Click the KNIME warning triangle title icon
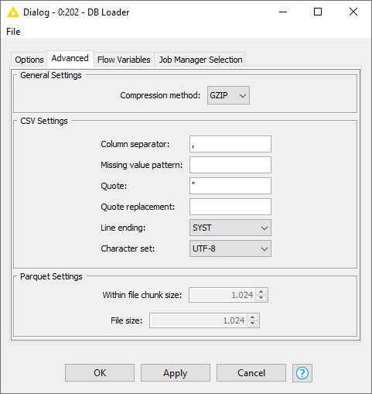Viewport: 372px width, 394px height. [x=13, y=12]
